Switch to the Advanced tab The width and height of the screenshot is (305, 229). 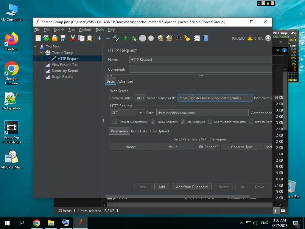tap(125, 81)
